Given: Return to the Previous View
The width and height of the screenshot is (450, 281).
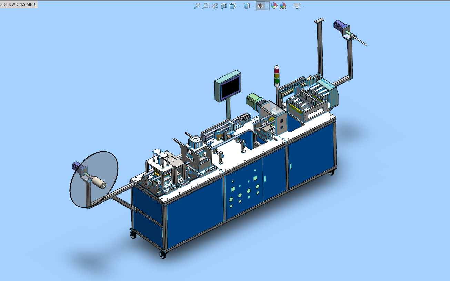Looking at the screenshot, I should click(x=215, y=6).
